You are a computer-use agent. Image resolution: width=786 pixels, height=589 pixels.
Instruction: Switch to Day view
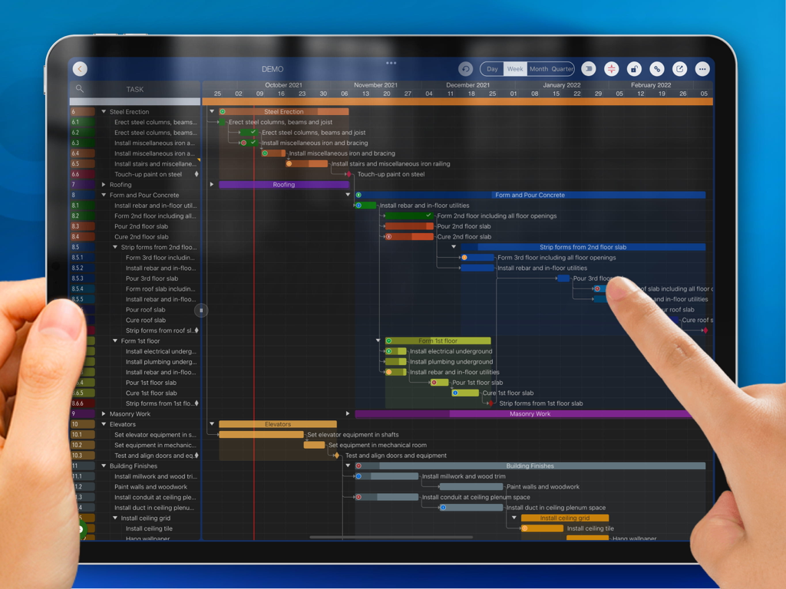point(491,68)
